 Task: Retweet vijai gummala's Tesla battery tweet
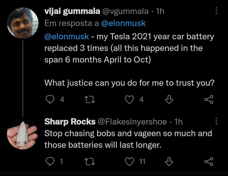(88, 100)
